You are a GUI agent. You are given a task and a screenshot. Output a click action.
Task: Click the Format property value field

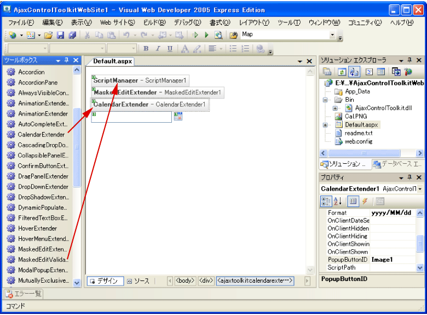pos(393,213)
